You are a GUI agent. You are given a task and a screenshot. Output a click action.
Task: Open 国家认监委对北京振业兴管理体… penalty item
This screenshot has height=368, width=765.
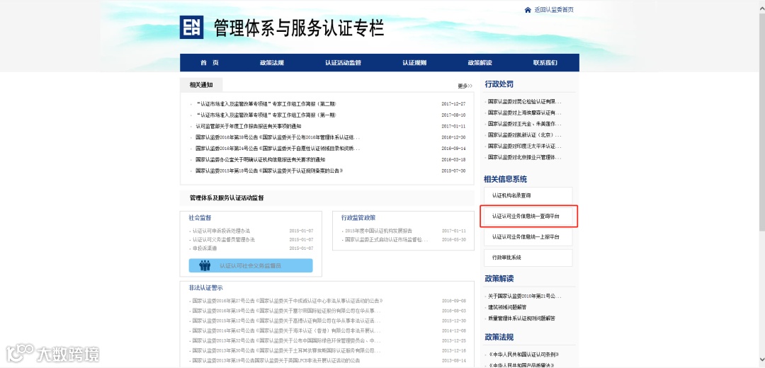click(x=524, y=157)
